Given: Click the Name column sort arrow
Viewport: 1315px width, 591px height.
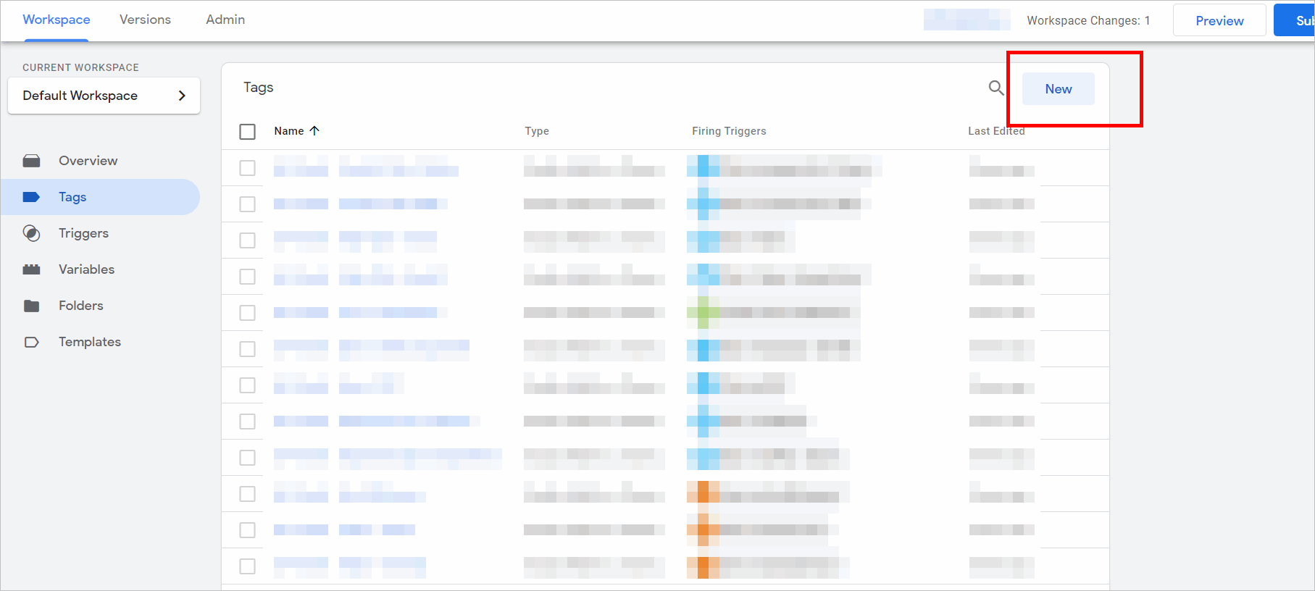Looking at the screenshot, I should point(314,130).
